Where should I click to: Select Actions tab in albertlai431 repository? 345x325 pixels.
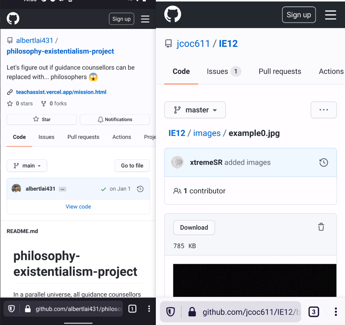coord(122,137)
